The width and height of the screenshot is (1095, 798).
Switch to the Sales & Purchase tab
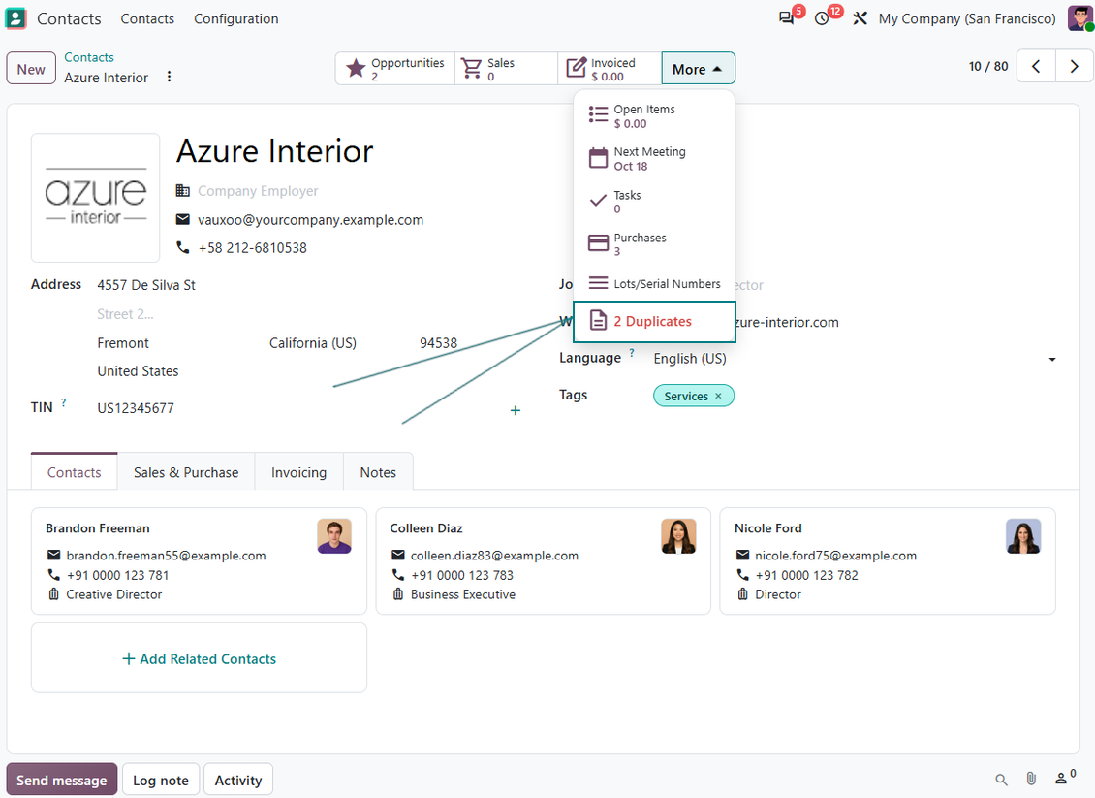coord(186,472)
